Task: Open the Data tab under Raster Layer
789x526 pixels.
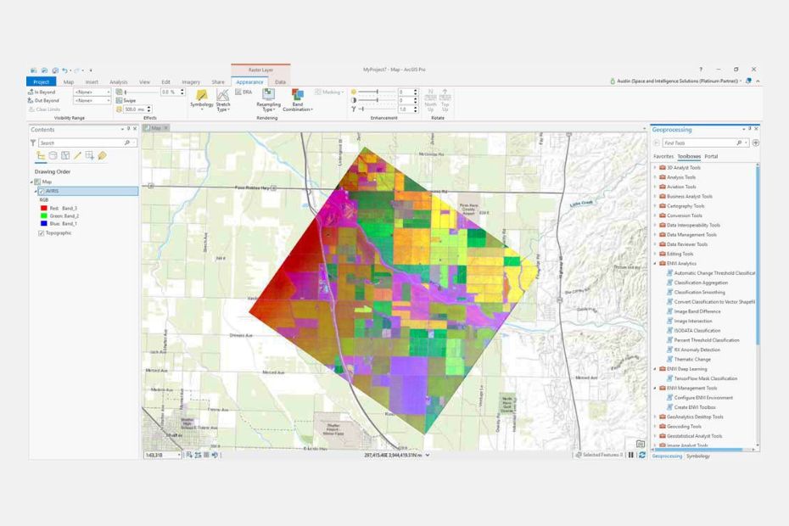Action: pyautogui.click(x=280, y=82)
